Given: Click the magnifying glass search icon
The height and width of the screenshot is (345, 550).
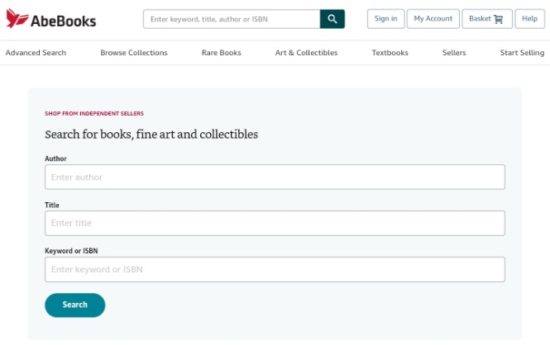Looking at the screenshot, I should click(x=332, y=19).
